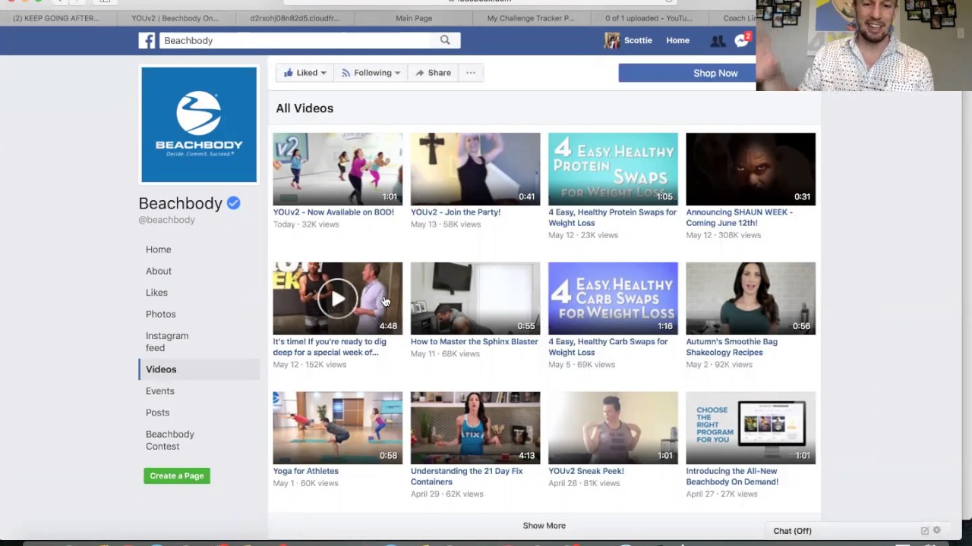
Task: Switch to the d2rxohj08n82d5.cloudfr... tab
Action: [295, 18]
